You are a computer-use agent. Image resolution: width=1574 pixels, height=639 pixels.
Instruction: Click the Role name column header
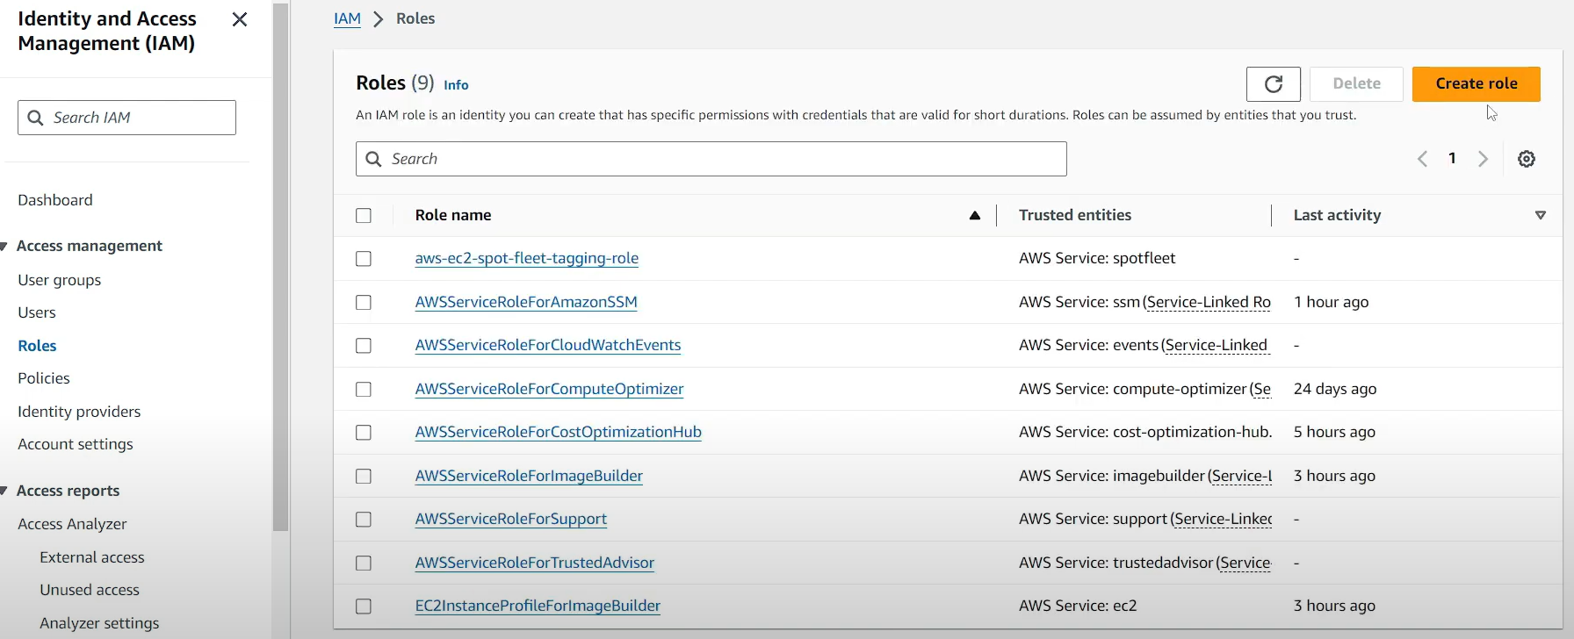(x=453, y=215)
